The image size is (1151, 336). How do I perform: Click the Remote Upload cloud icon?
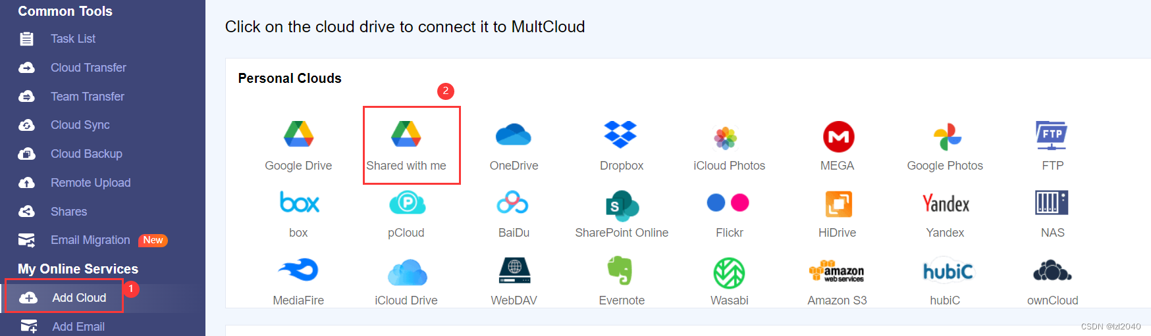point(26,183)
